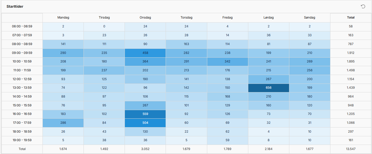The height and width of the screenshot is (154, 372).
Task: Select the 09:00 - 09:59 row label
Action: 22,53
